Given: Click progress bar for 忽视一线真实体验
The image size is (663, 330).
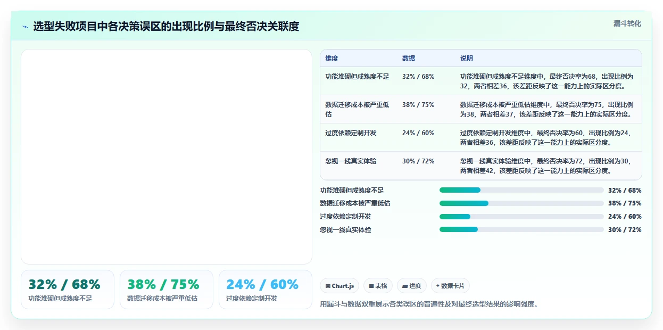Looking at the screenshot, I should (521, 230).
